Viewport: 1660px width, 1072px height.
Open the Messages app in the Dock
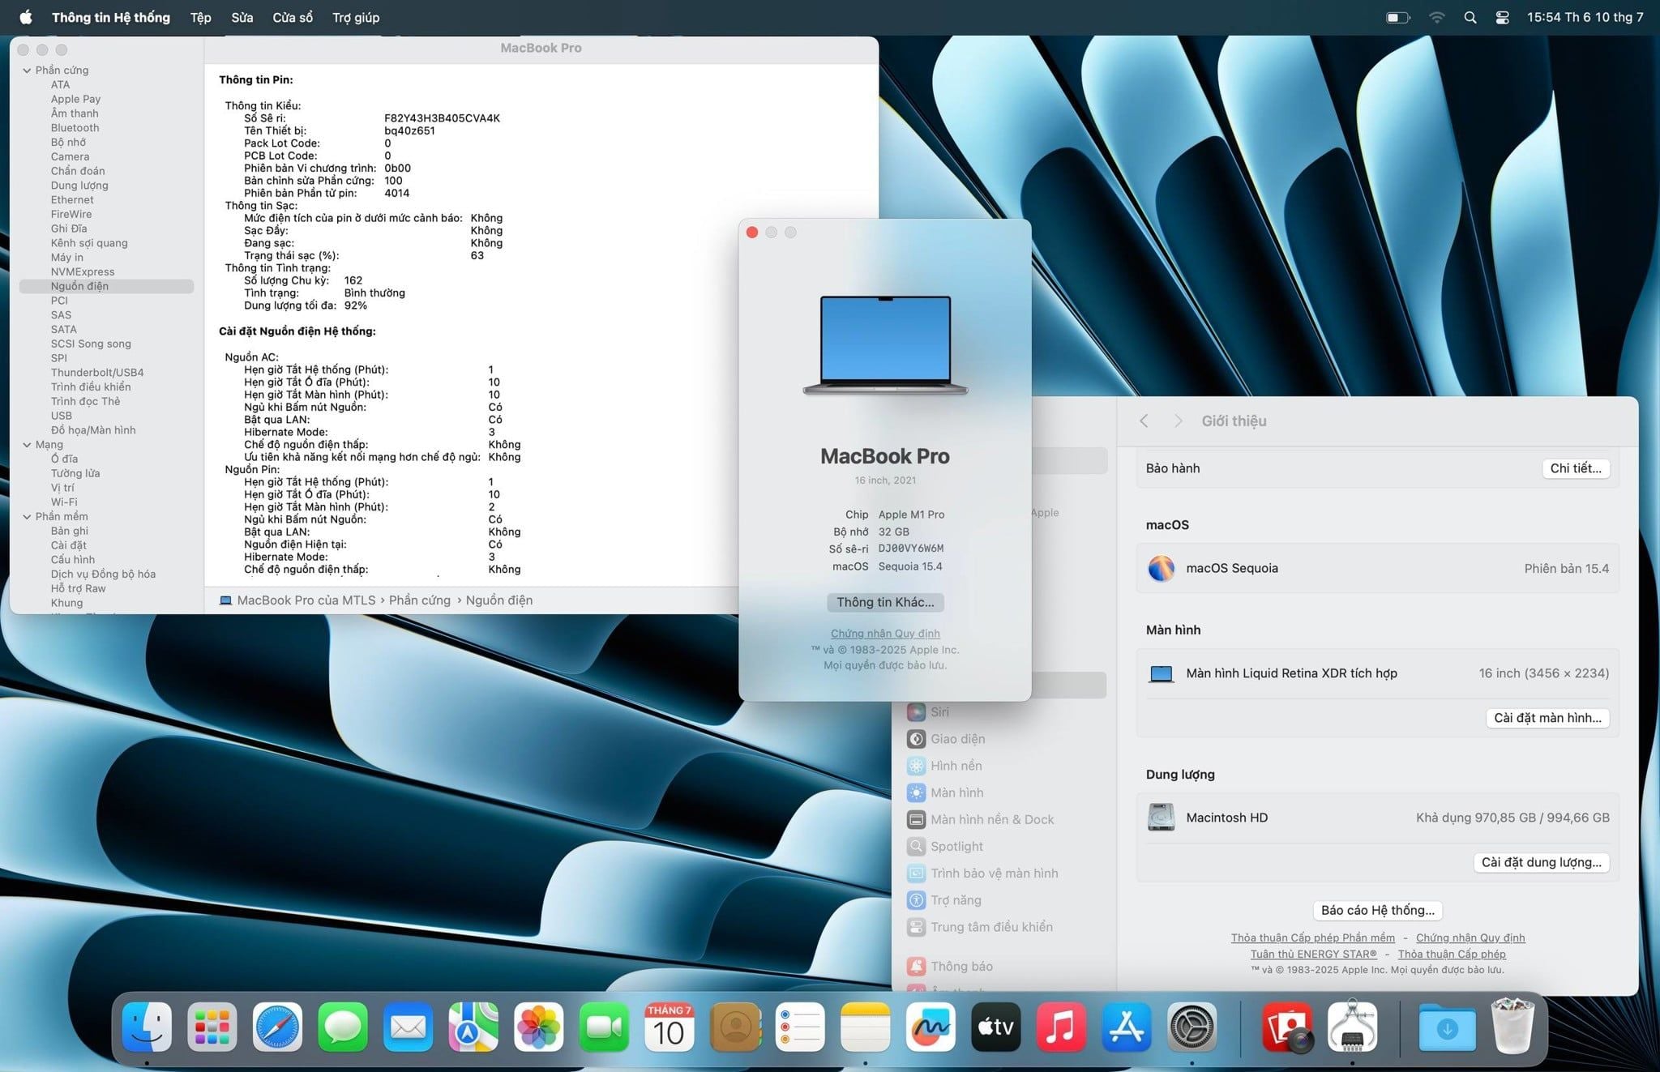click(x=343, y=1027)
